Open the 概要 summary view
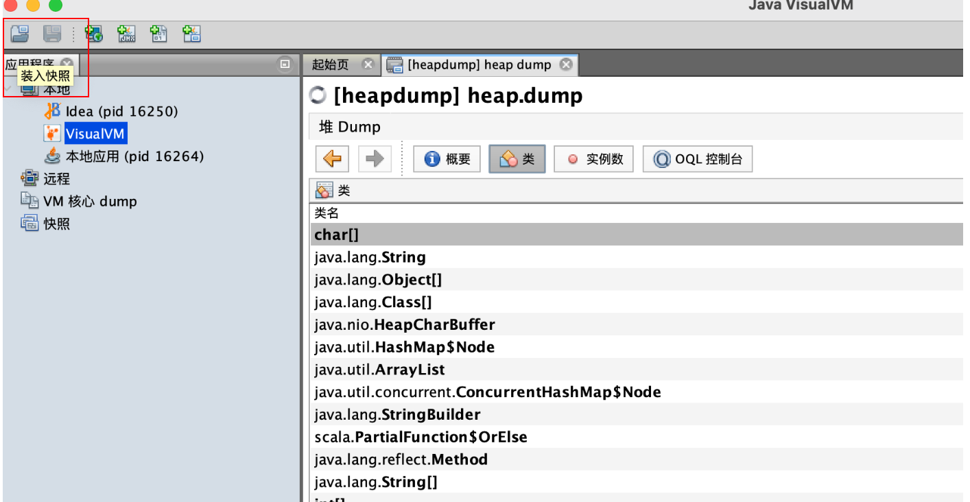Screen dimensions: 970x502 coord(447,159)
